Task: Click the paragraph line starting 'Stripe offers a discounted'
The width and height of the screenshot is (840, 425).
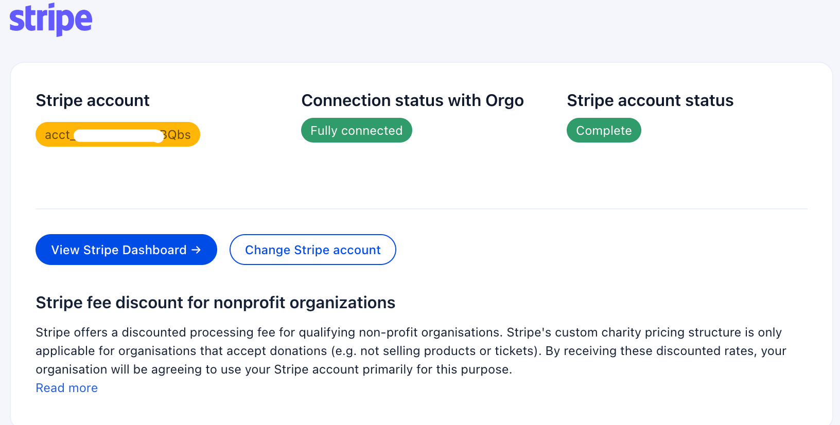Action: click(408, 332)
